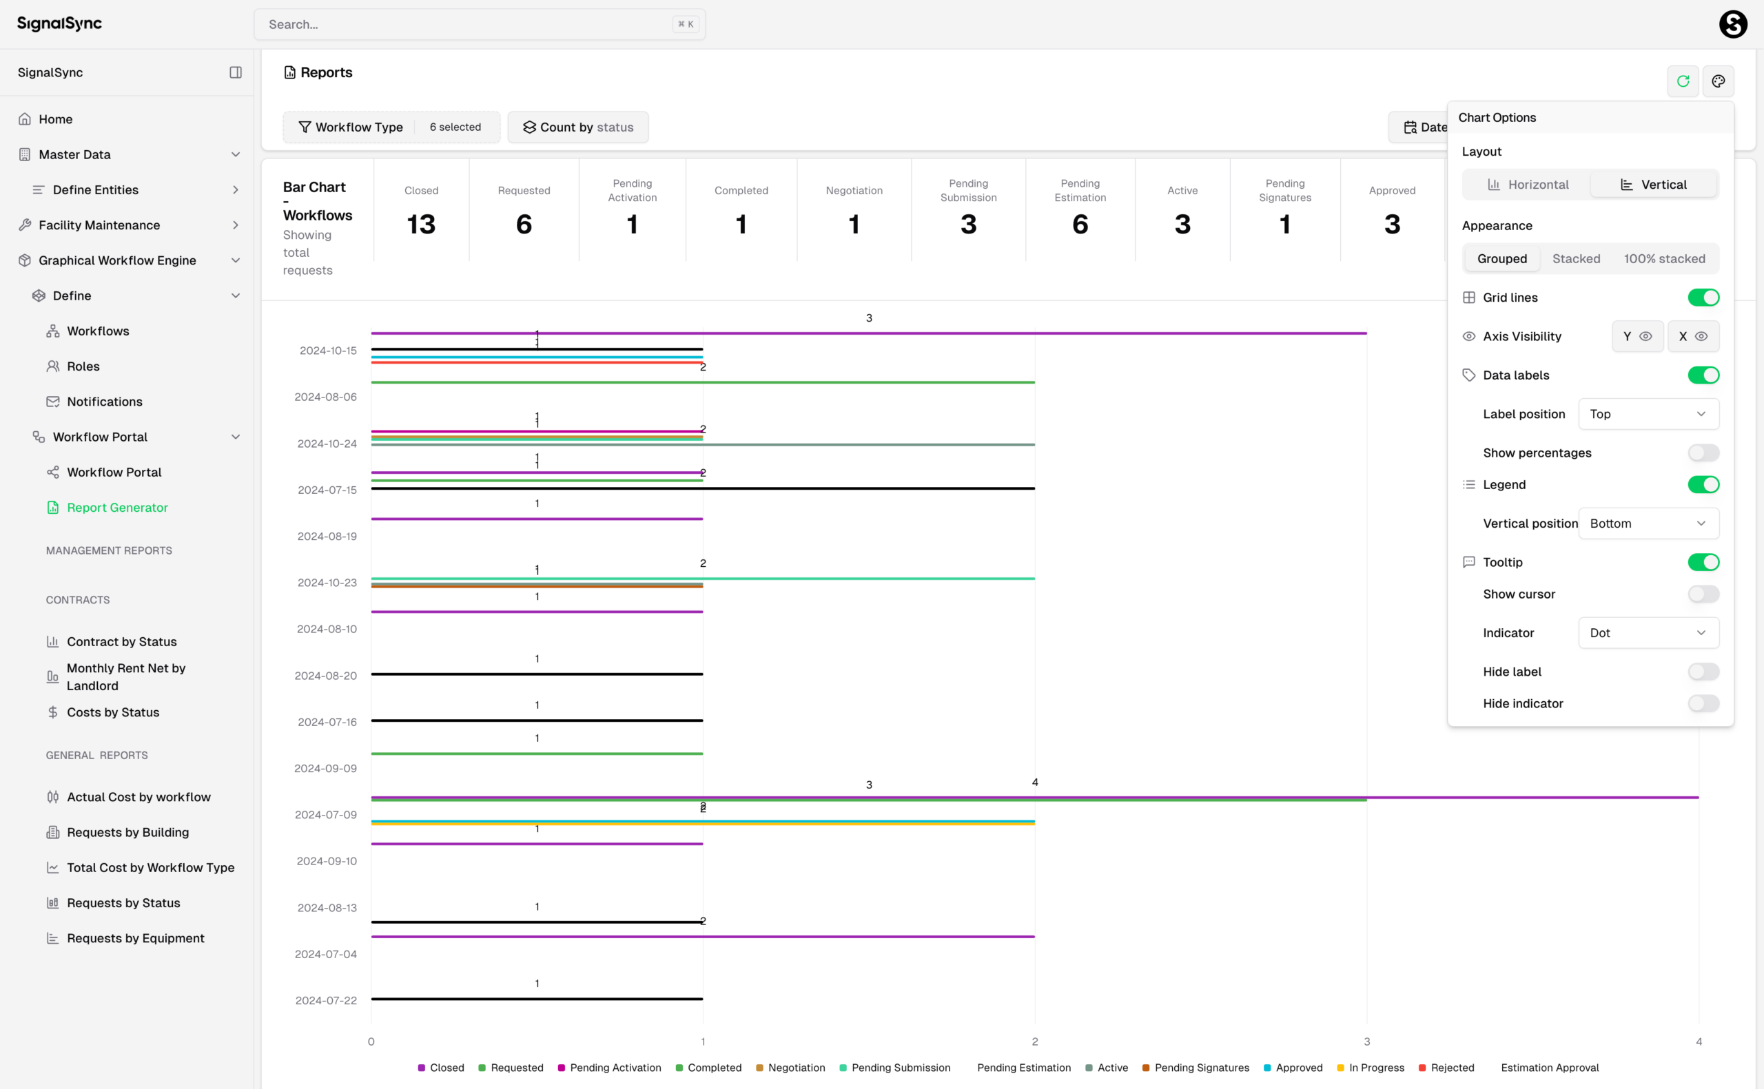The width and height of the screenshot is (1764, 1089).
Task: Open the chart theme palette options
Action: pyautogui.click(x=1719, y=81)
